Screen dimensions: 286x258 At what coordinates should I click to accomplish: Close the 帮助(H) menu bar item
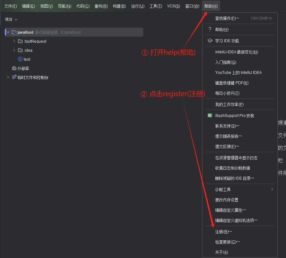coord(211,6)
